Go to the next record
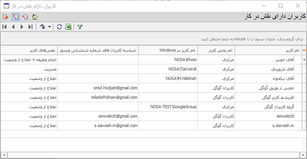 [x=21, y=27]
